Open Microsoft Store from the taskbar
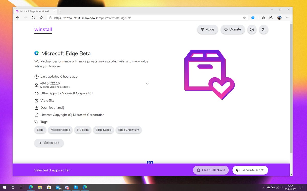The image size is (307, 191). click(x=49, y=187)
